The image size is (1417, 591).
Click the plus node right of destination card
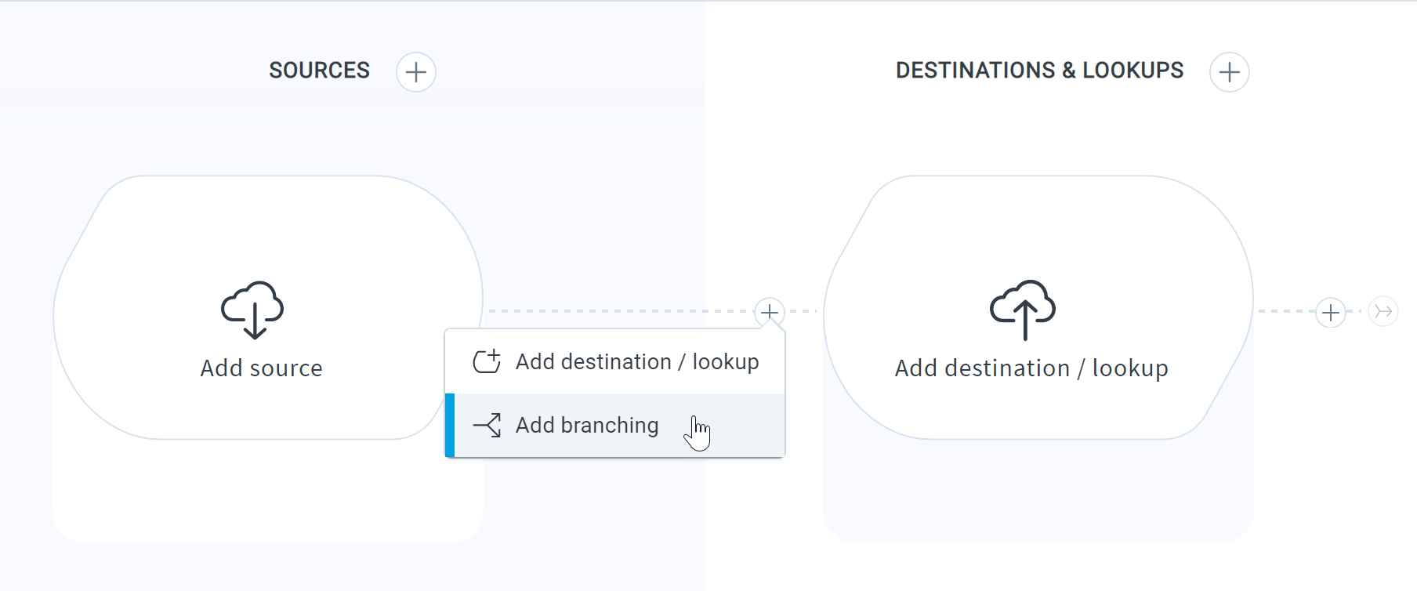pyautogui.click(x=1331, y=313)
